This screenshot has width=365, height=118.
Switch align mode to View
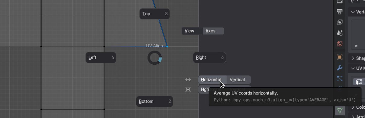pyautogui.click(x=192, y=31)
